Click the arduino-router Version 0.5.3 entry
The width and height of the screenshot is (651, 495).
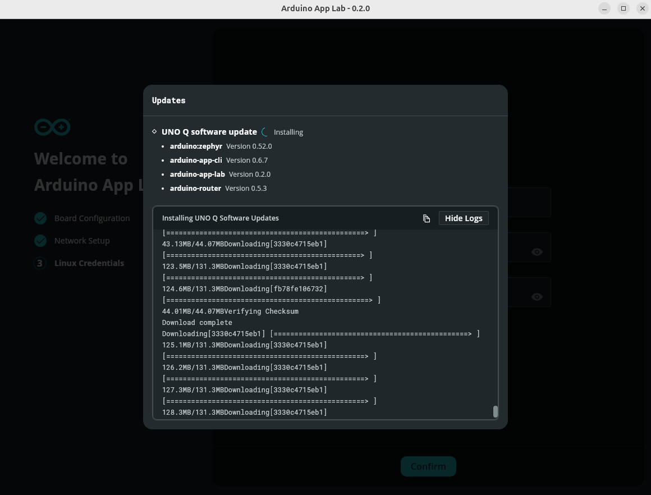[218, 189]
